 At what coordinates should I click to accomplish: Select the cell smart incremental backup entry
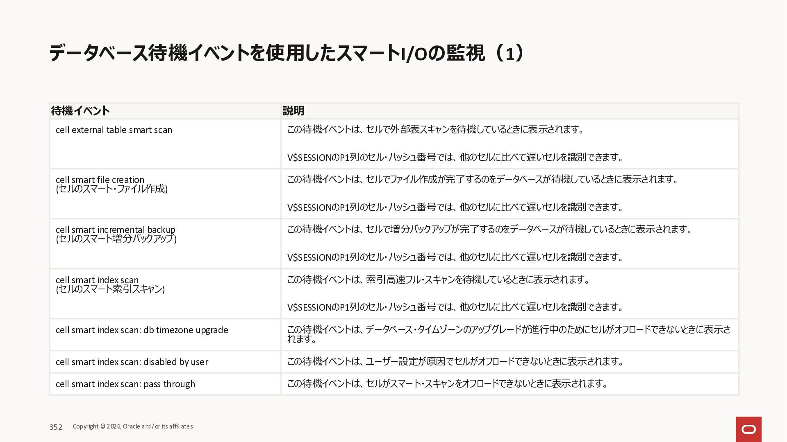point(115,230)
